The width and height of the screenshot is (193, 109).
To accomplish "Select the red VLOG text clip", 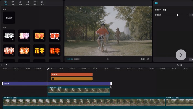I will 72,74.
